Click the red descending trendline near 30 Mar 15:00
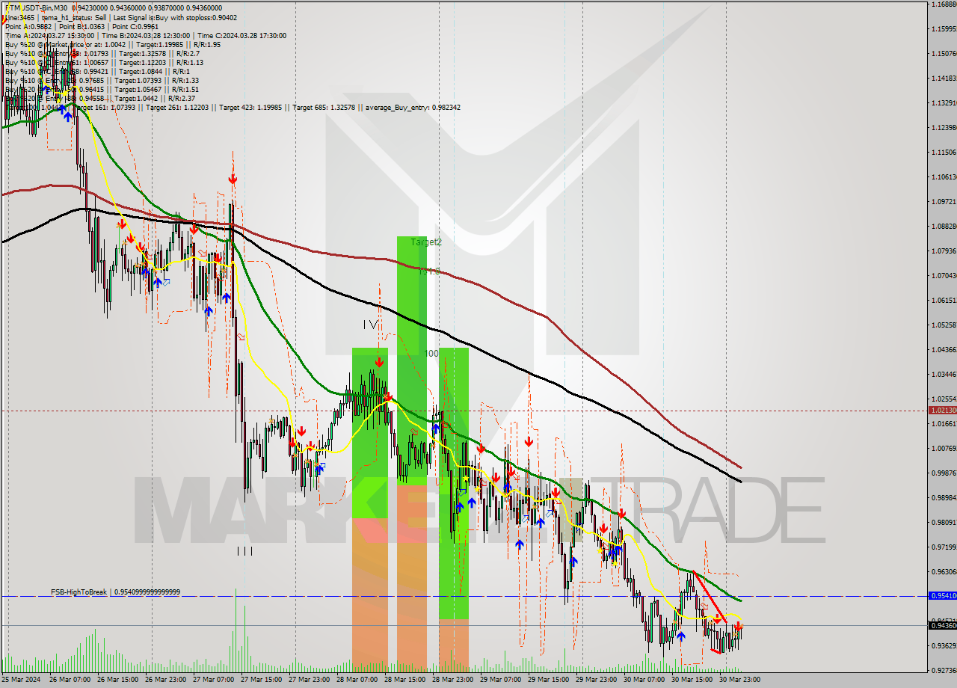957x688 pixels. coord(709,597)
